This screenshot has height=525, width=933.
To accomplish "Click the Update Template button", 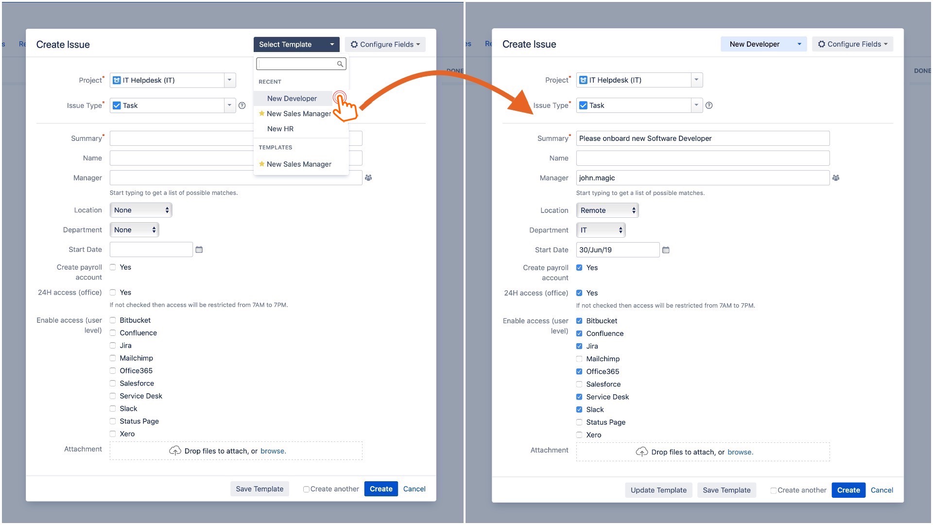I will 658,490.
